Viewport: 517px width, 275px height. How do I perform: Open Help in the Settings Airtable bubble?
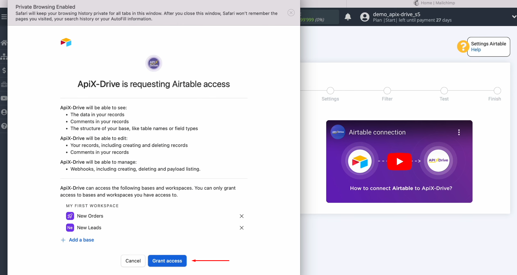pyautogui.click(x=476, y=49)
